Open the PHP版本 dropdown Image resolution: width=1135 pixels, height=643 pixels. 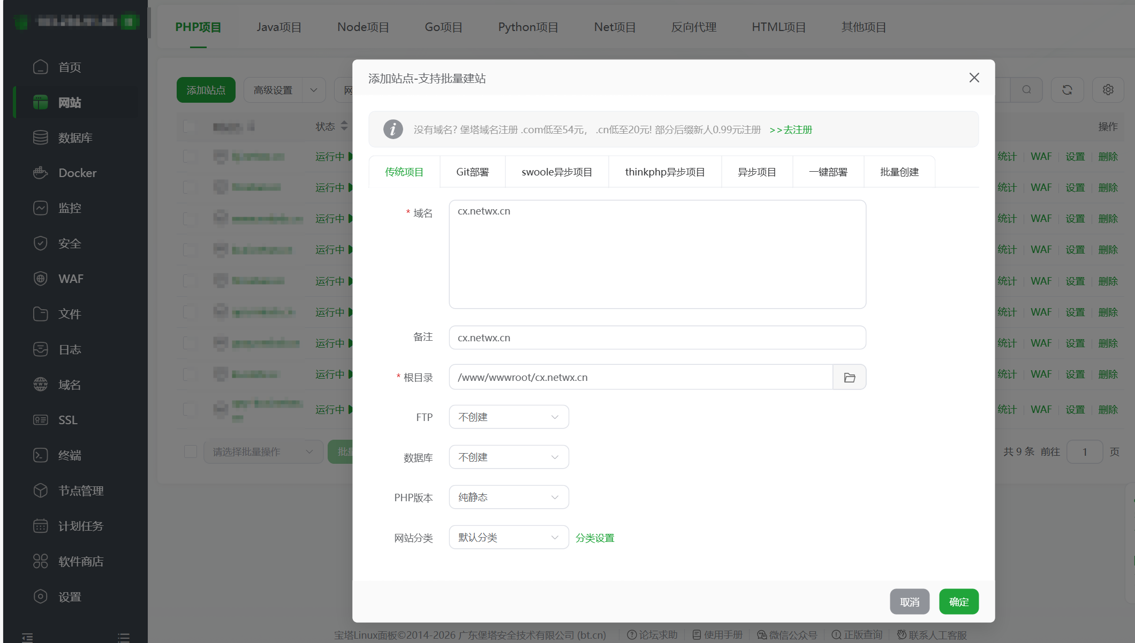tap(508, 497)
